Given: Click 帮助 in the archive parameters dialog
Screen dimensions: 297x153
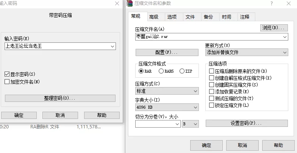Looking at the screenshot, I should 278,145.
